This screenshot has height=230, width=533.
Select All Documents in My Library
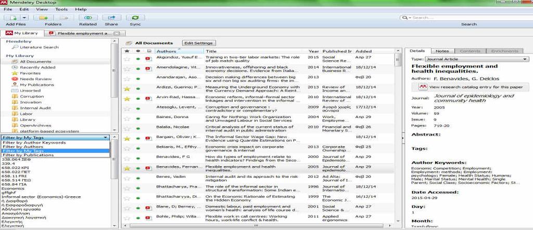coord(35,62)
